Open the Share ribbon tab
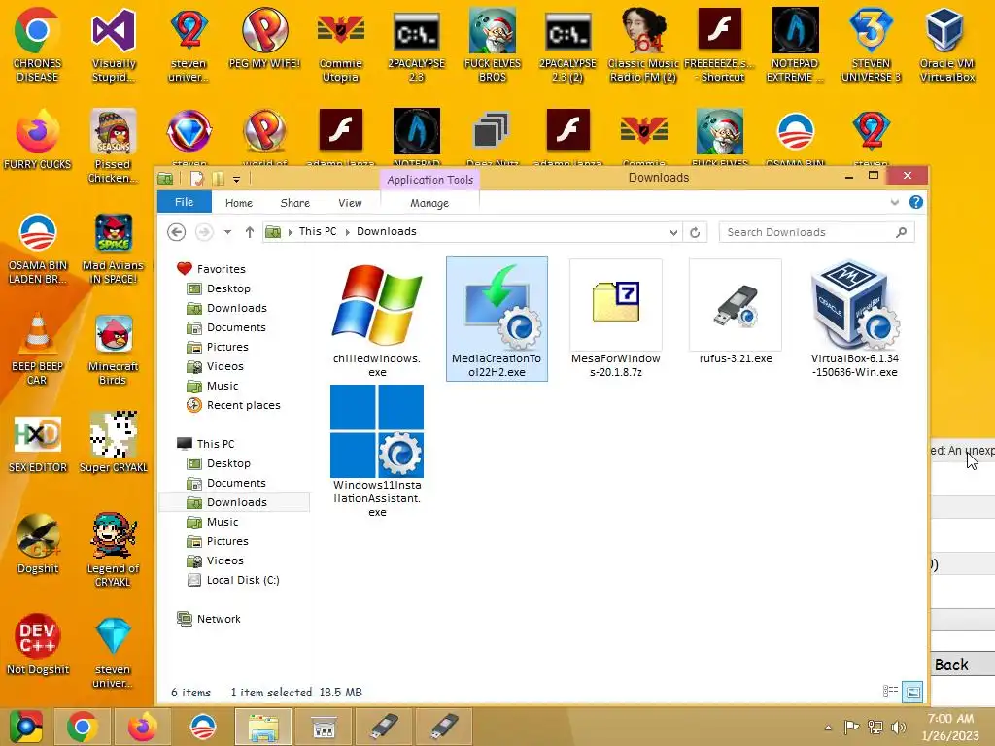The image size is (995, 746). [295, 203]
